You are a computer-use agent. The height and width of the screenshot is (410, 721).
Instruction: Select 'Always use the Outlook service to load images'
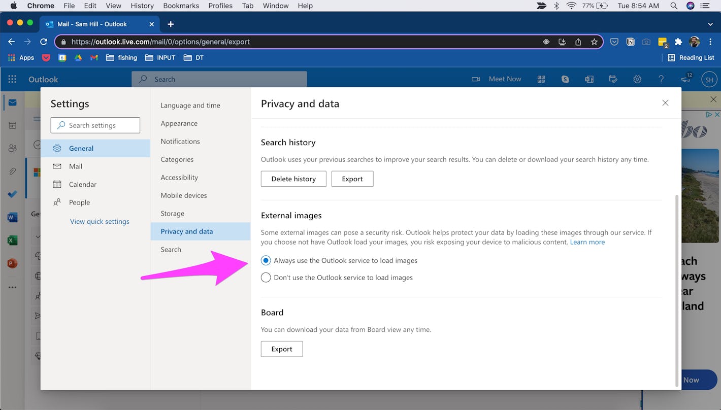click(x=266, y=260)
